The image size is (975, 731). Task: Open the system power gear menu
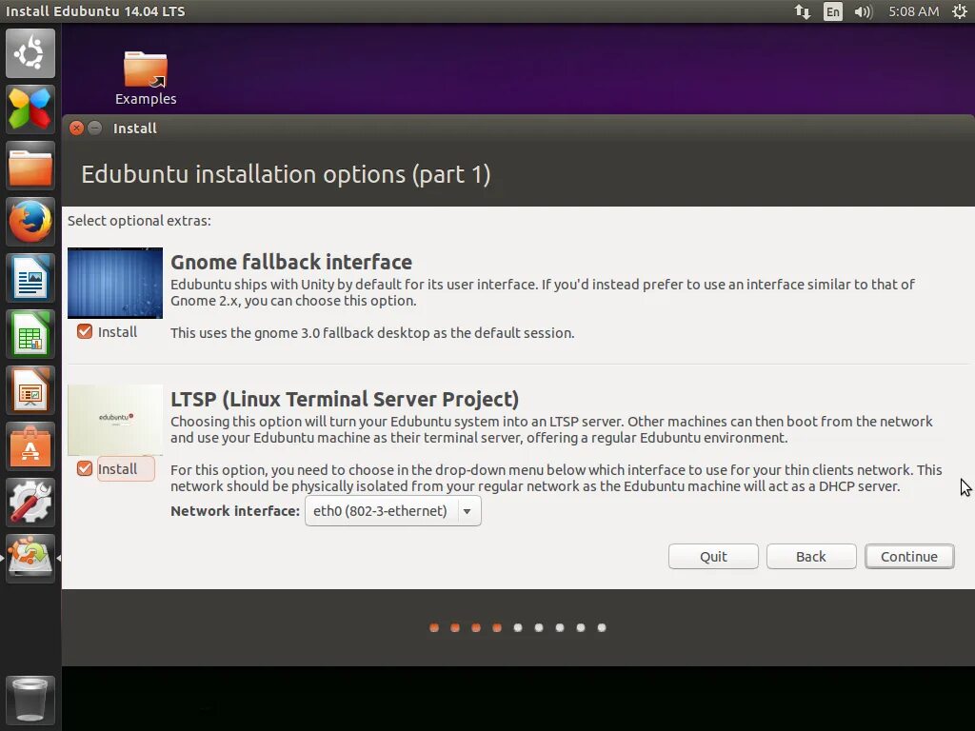coord(960,11)
